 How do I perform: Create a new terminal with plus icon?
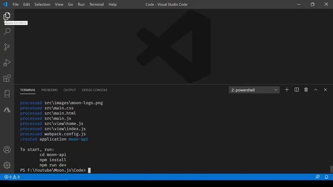pyautogui.click(x=287, y=90)
